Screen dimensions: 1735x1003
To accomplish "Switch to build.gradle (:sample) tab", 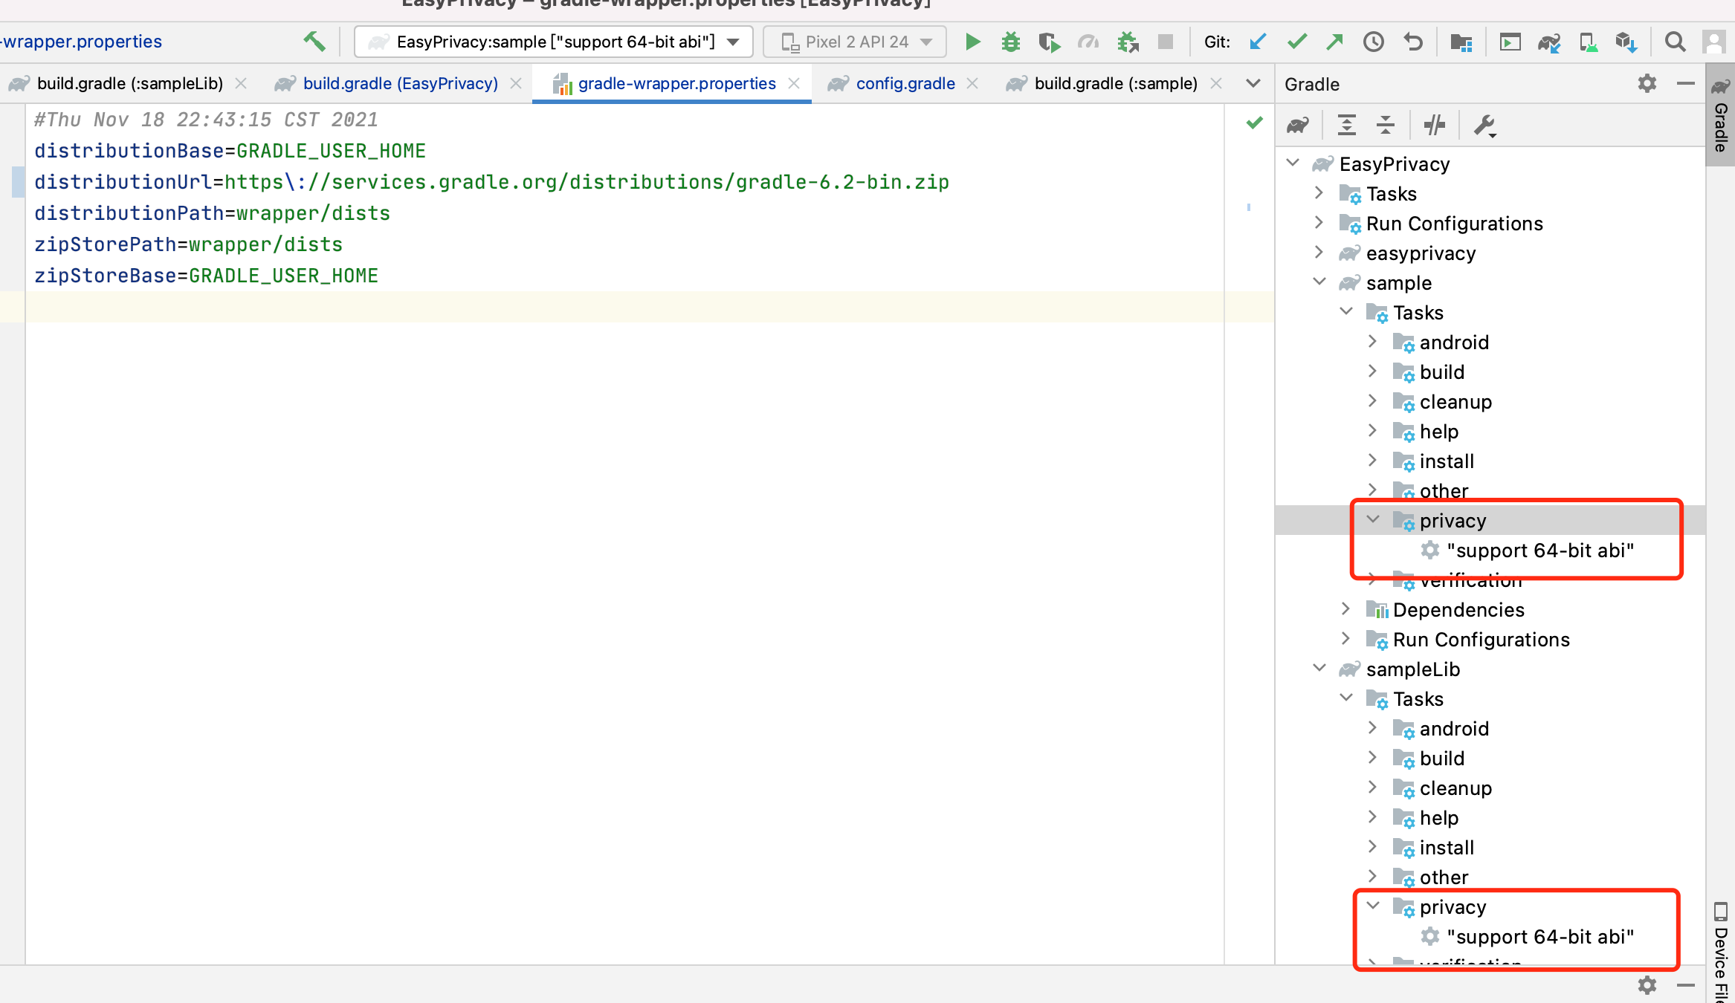I will [1115, 83].
